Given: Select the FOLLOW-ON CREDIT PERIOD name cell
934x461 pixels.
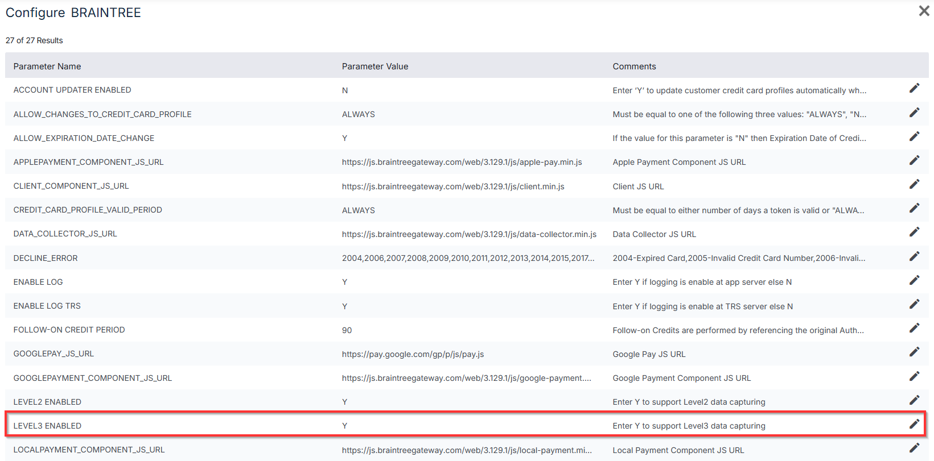Looking at the screenshot, I should point(69,330).
